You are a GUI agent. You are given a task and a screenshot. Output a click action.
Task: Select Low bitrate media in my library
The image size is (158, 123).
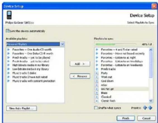(x=30, y=69)
